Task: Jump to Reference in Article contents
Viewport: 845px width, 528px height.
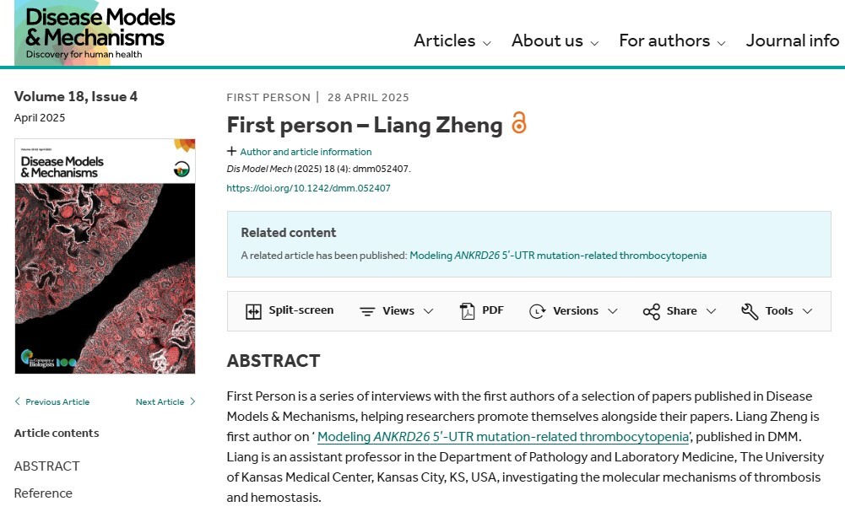Action: (43, 493)
